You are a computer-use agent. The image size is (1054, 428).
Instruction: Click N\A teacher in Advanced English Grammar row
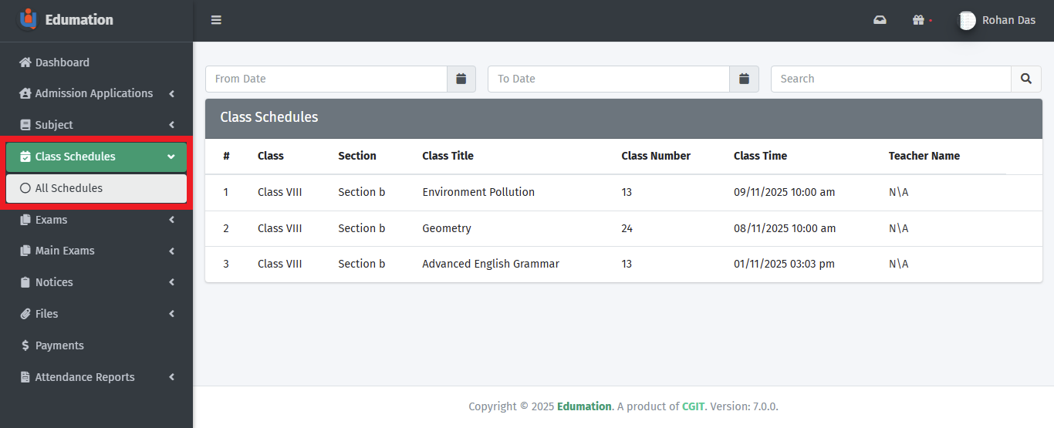(x=899, y=264)
